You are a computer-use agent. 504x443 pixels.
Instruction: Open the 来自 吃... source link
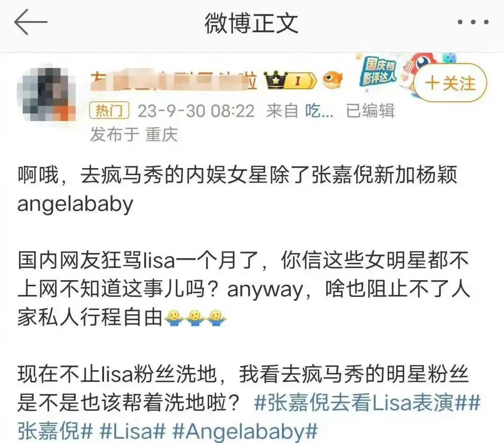point(300,111)
